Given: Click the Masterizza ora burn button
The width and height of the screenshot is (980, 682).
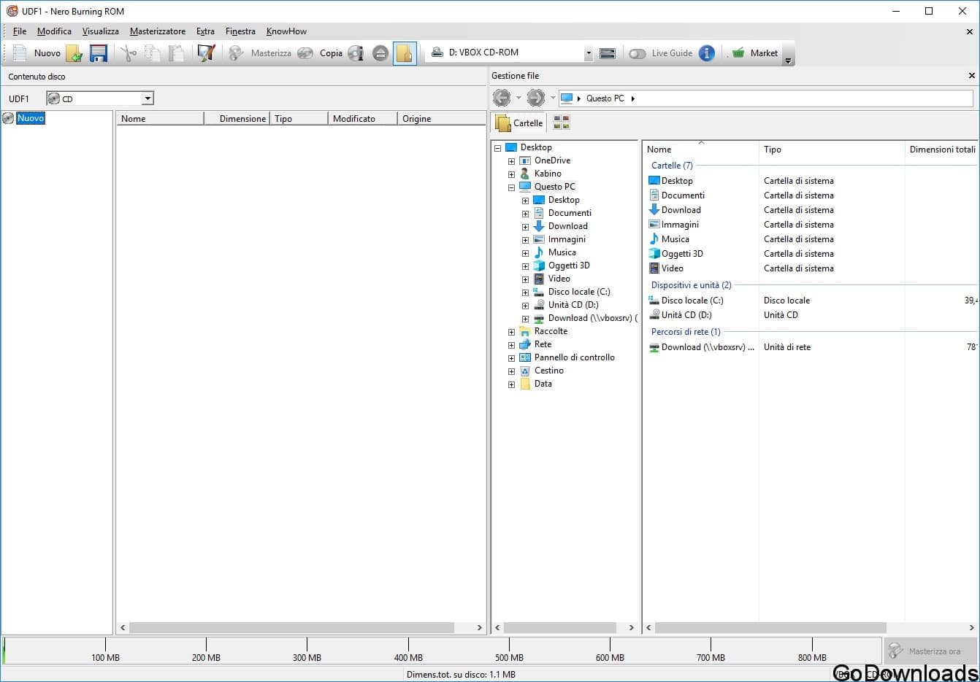Looking at the screenshot, I should click(x=930, y=651).
